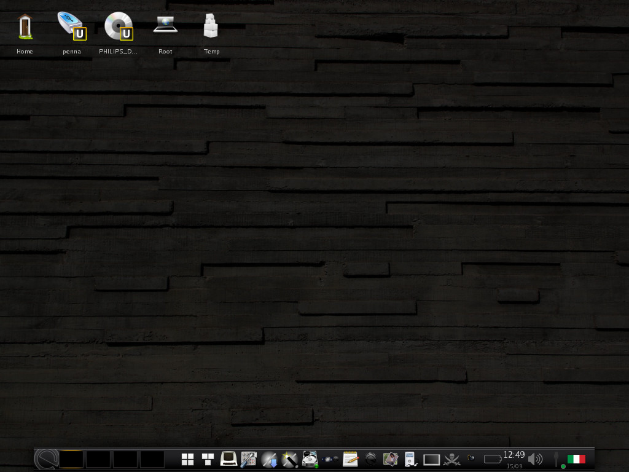The image size is (629, 472).
Task: Click the four-squares grid icon in shelf
Action: [188, 459]
